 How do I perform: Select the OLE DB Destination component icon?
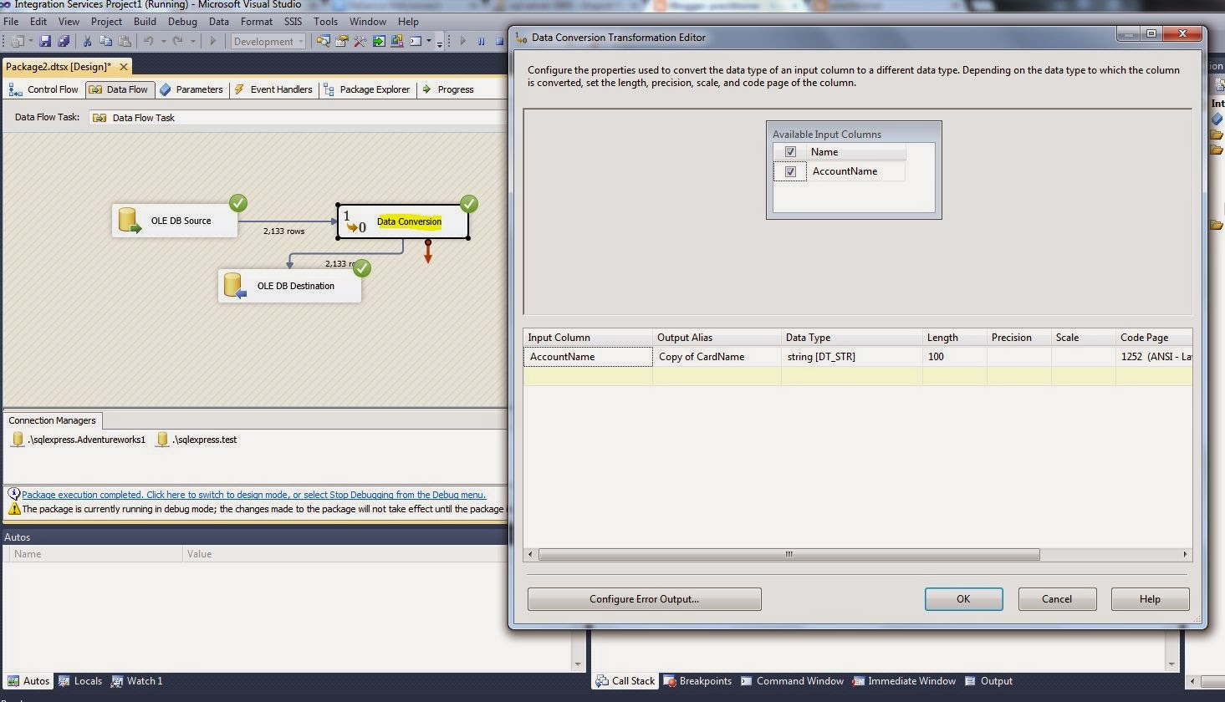[236, 286]
